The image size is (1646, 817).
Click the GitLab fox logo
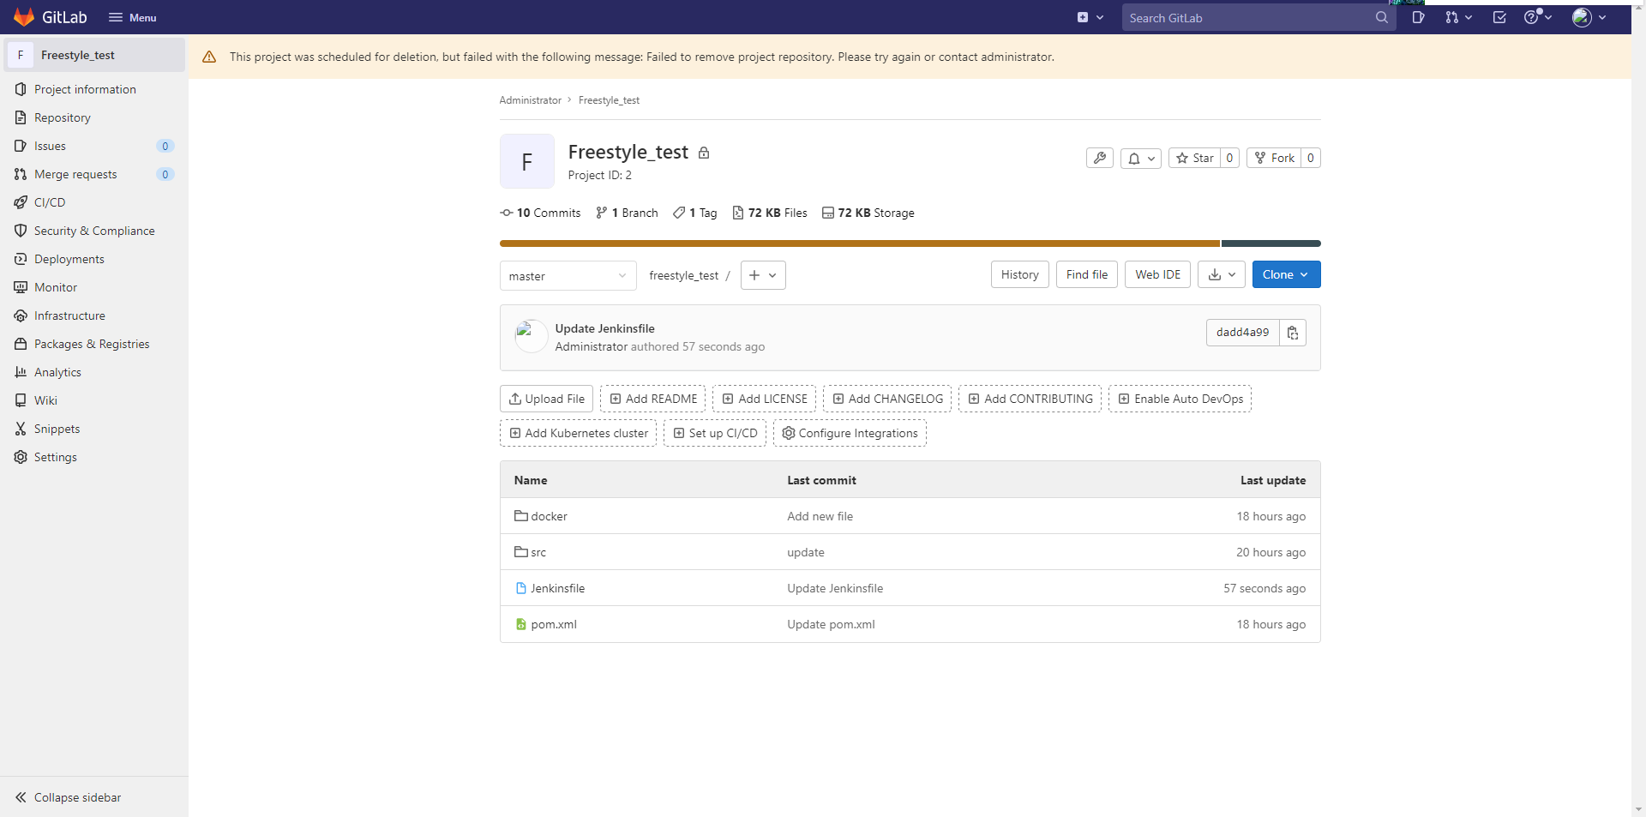pos(24,17)
